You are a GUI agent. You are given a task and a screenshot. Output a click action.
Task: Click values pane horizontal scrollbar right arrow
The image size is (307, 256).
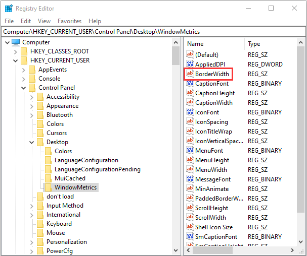tap(292, 250)
